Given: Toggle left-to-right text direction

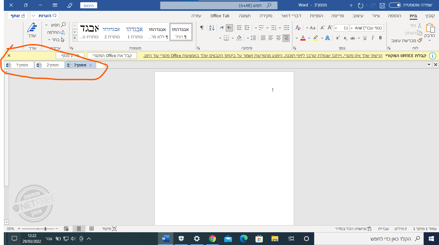Looking at the screenshot, I should pos(222,28).
